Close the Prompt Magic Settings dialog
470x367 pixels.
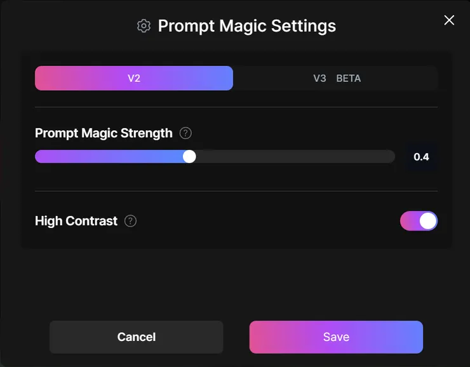(x=449, y=20)
